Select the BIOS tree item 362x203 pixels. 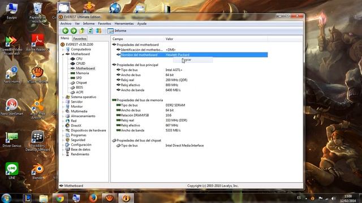click(79, 87)
